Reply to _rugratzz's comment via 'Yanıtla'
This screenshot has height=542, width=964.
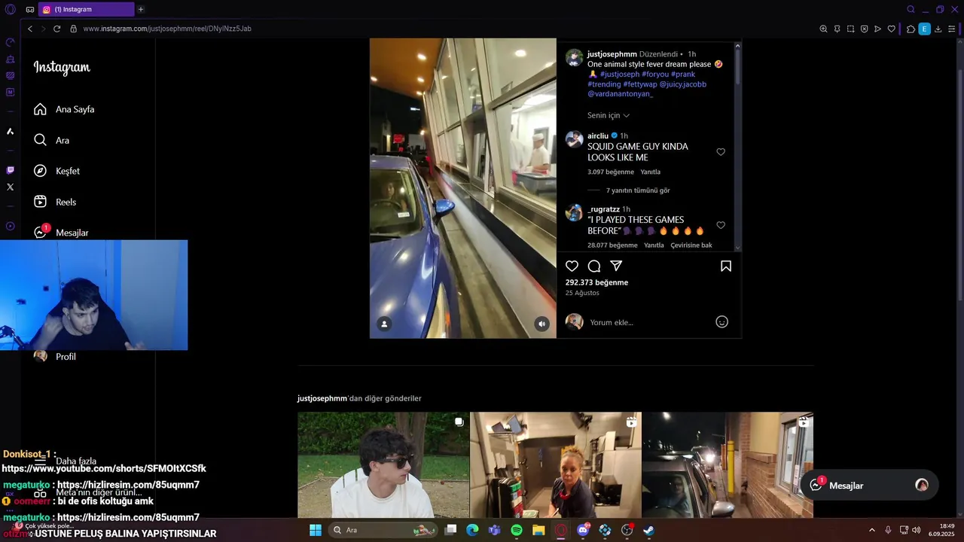[654, 245]
